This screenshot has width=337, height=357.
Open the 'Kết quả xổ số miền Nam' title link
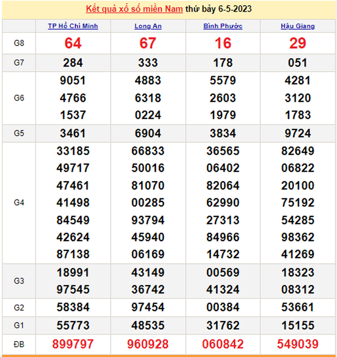(x=134, y=9)
